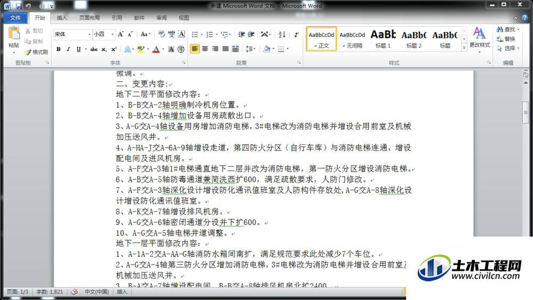The width and height of the screenshot is (533, 300).
Task: Toggle Subscript formatting
Action: click(104, 49)
